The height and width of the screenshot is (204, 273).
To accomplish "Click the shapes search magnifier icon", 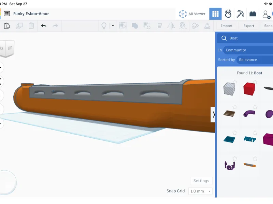I will click(224, 38).
